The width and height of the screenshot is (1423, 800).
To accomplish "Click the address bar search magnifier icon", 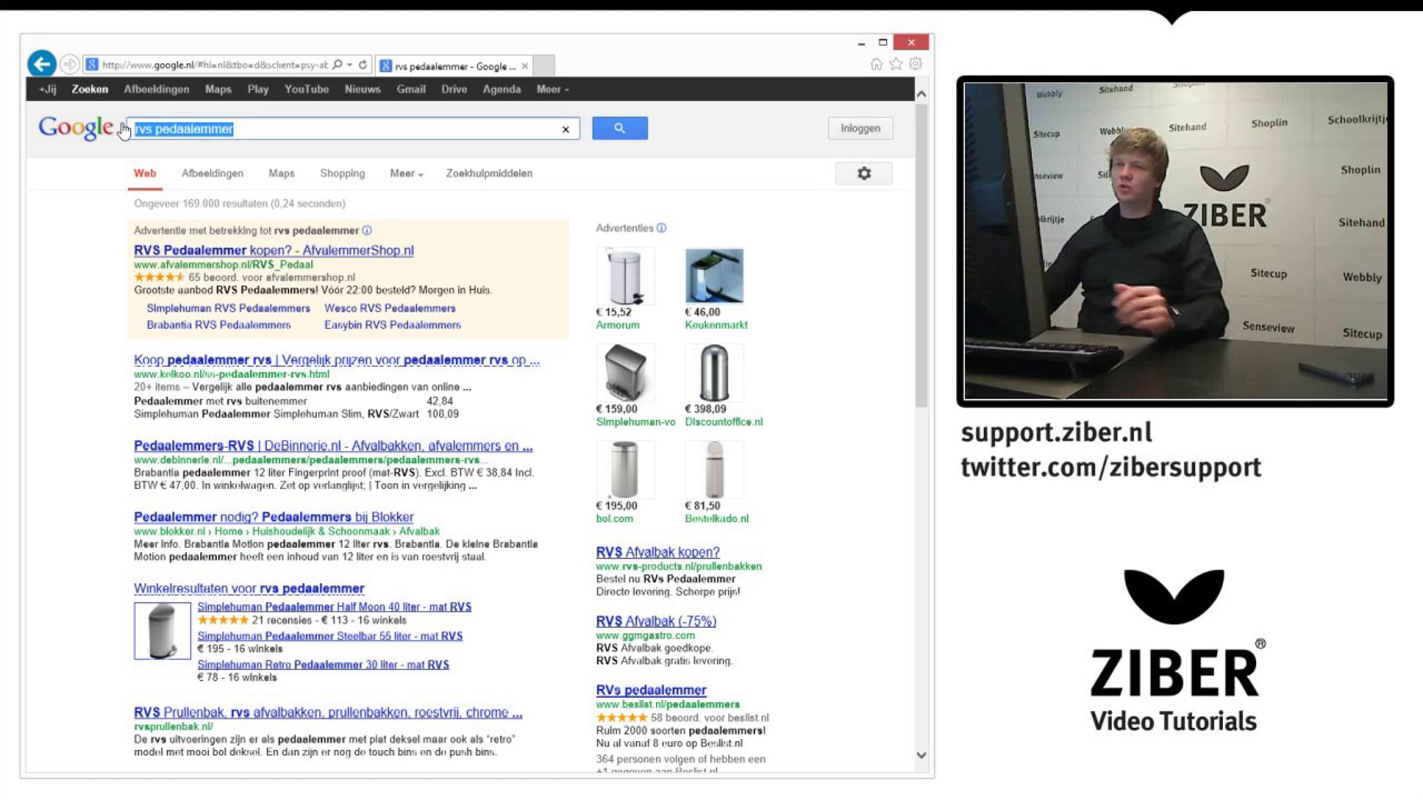I will click(x=337, y=65).
